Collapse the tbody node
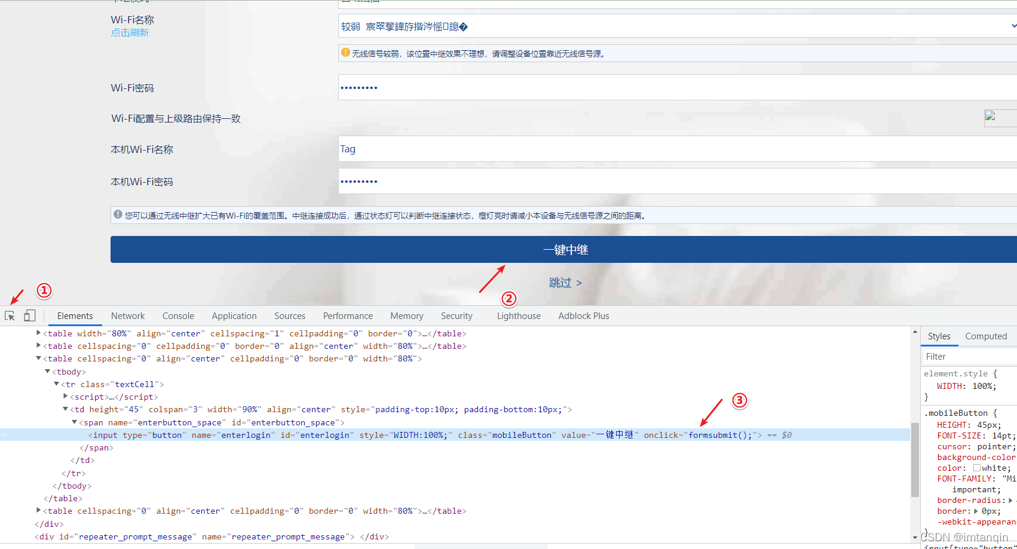 click(47, 371)
